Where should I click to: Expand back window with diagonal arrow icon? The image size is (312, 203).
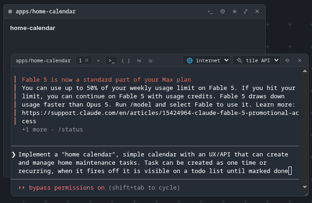(245, 12)
